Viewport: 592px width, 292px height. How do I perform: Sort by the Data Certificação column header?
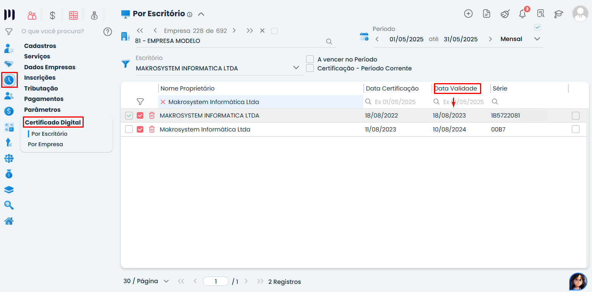click(x=392, y=89)
